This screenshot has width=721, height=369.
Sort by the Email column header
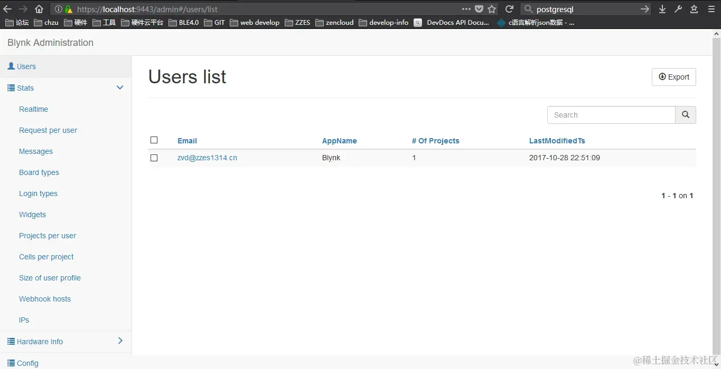(187, 141)
